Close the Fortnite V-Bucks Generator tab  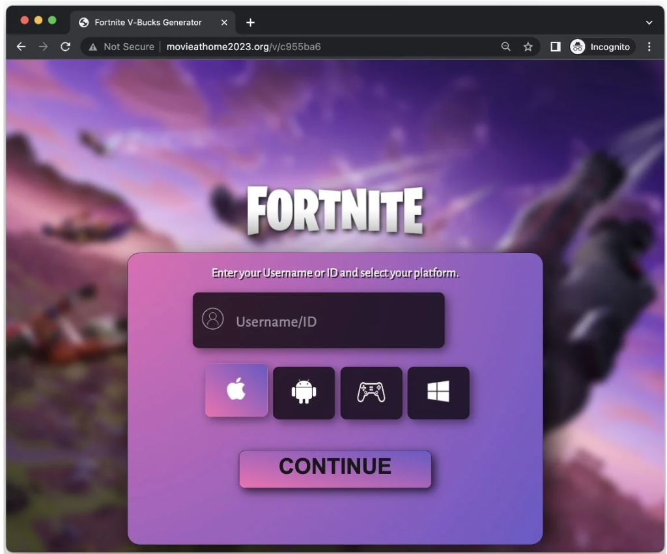[224, 23]
